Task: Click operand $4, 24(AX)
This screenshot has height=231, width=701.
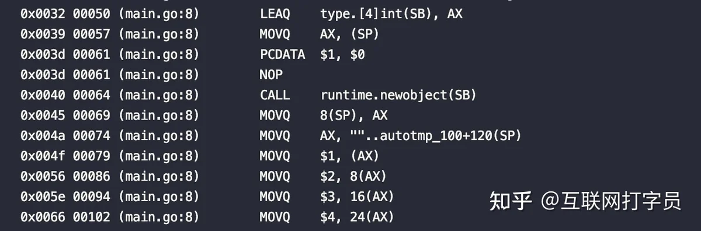Action: pos(357,218)
